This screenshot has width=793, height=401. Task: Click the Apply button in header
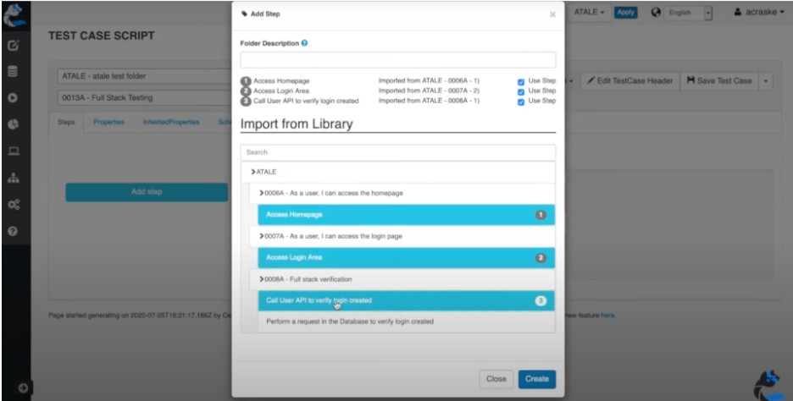pyautogui.click(x=625, y=13)
